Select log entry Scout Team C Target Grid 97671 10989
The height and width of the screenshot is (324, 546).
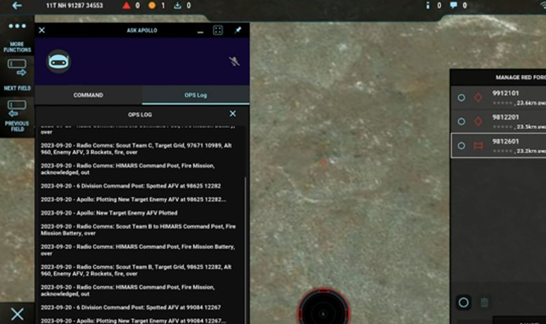(x=136, y=149)
